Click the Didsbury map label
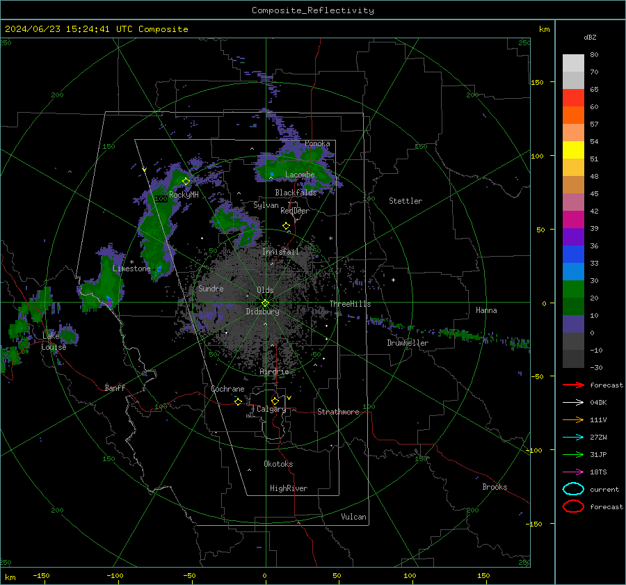The image size is (626, 585). pyautogui.click(x=262, y=312)
